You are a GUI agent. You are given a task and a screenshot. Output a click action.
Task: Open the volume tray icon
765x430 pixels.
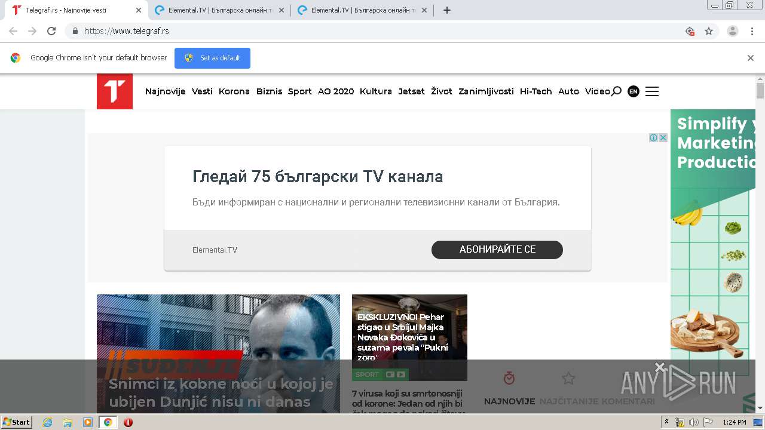(x=693, y=422)
